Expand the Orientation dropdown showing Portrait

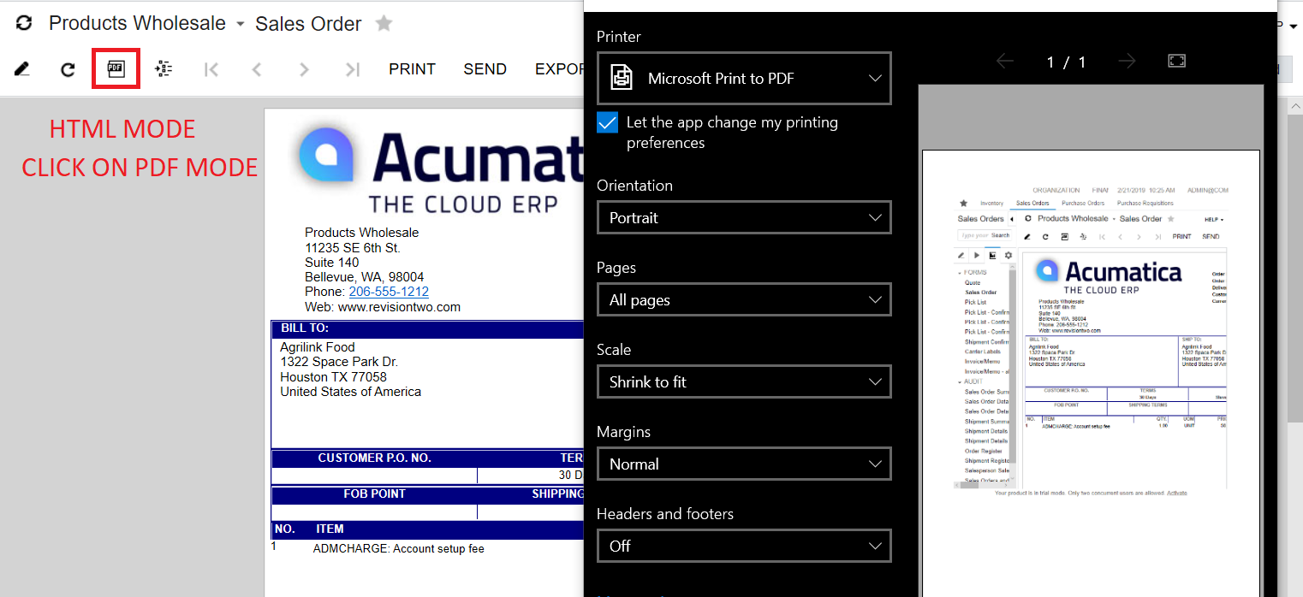744,218
